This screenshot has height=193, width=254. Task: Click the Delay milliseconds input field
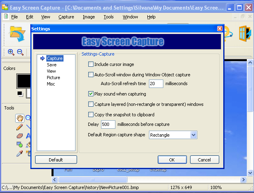[x=108, y=124]
